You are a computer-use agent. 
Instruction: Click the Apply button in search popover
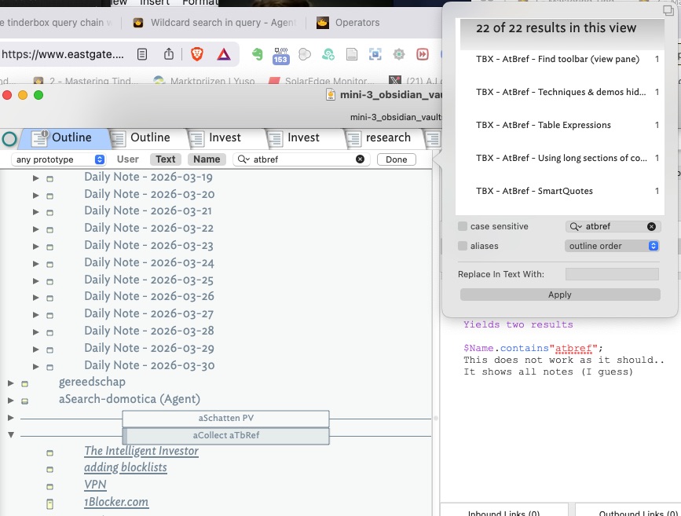559,295
